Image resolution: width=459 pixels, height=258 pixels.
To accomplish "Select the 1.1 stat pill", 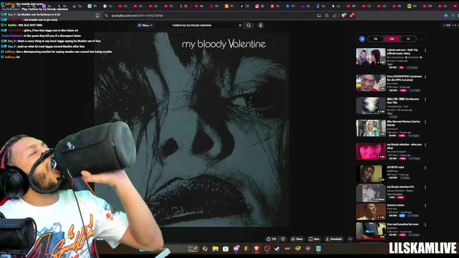I will tap(408, 39).
